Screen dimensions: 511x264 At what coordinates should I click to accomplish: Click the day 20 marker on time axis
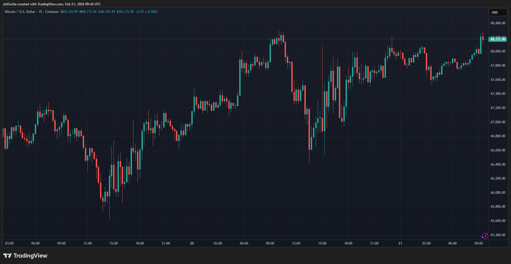click(192, 243)
